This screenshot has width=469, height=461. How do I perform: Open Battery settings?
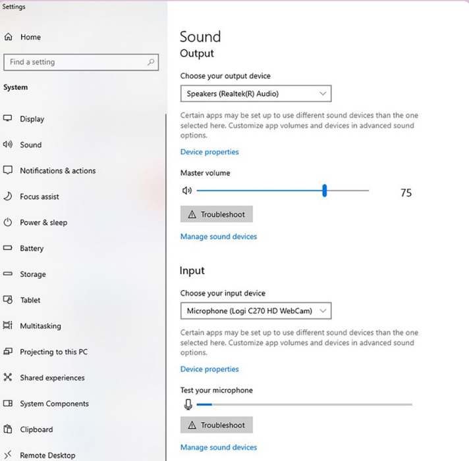coord(32,249)
